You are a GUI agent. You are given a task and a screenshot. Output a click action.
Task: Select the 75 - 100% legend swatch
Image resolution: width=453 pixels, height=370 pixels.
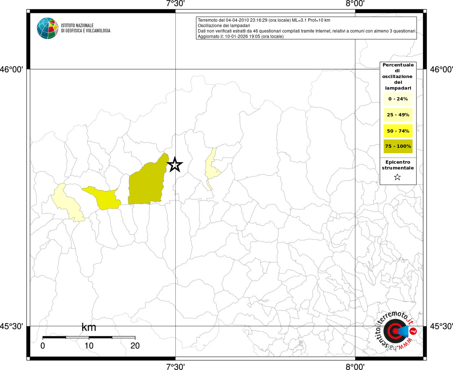pyautogui.click(x=398, y=146)
